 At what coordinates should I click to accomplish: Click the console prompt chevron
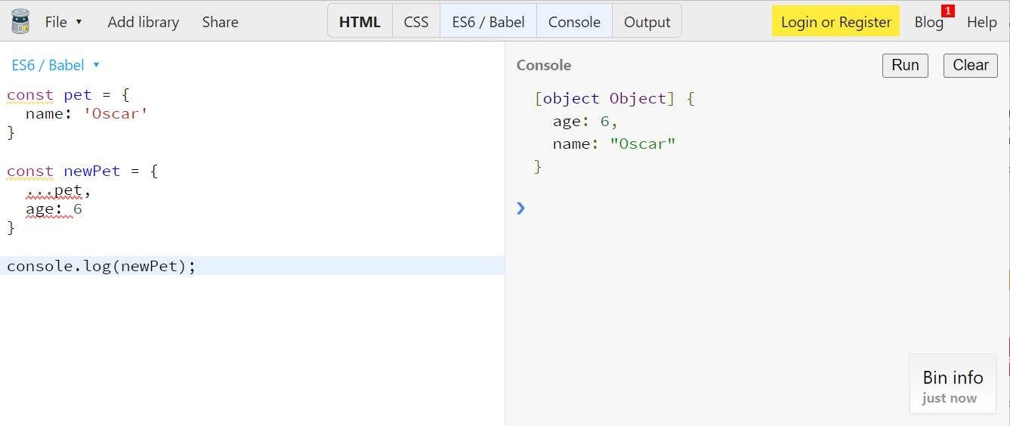(520, 208)
